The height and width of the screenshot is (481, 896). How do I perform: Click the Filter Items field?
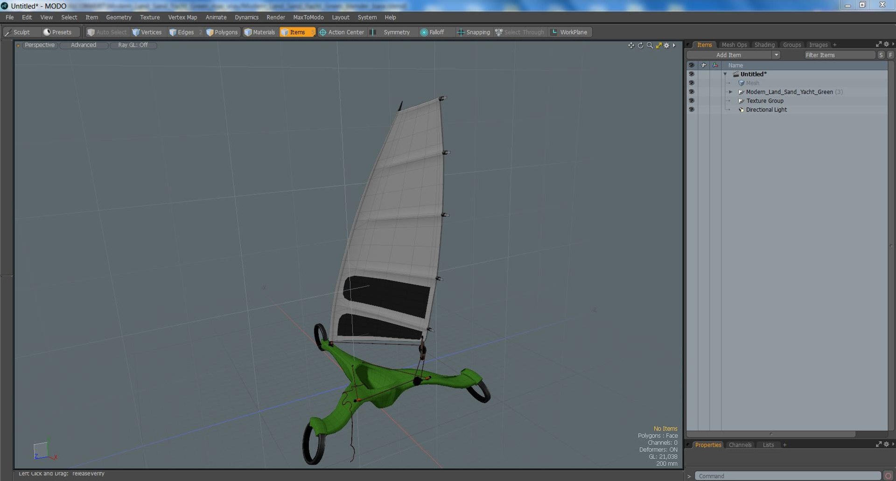point(839,55)
